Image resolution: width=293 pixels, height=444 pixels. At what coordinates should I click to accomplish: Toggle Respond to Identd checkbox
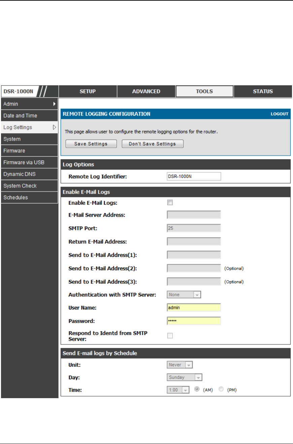click(170, 335)
